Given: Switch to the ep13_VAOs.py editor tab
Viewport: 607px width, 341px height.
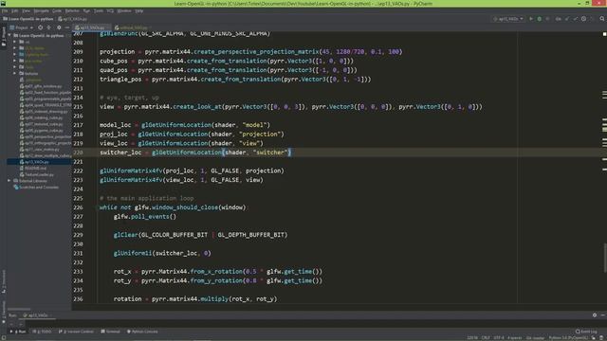Looking at the screenshot, I should pyautogui.click(x=92, y=27).
